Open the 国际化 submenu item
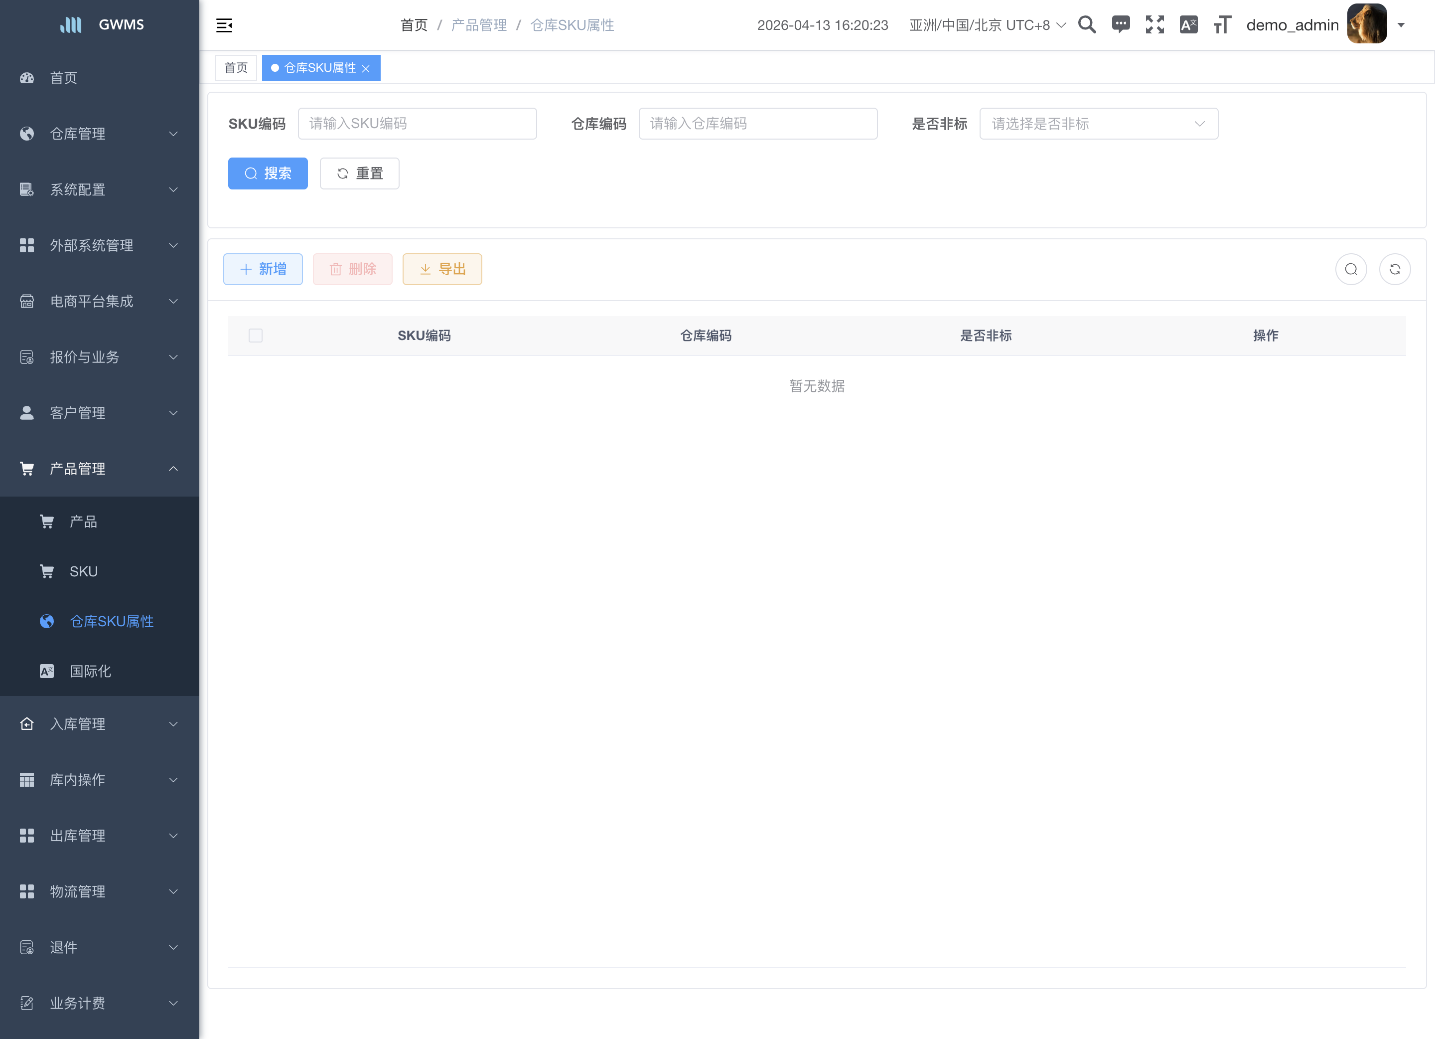 click(x=99, y=671)
